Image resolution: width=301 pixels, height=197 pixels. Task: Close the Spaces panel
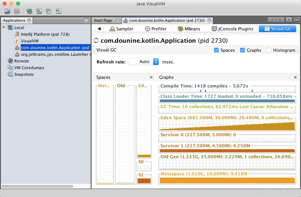(151, 77)
